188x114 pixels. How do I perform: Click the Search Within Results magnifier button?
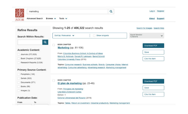point(45,42)
